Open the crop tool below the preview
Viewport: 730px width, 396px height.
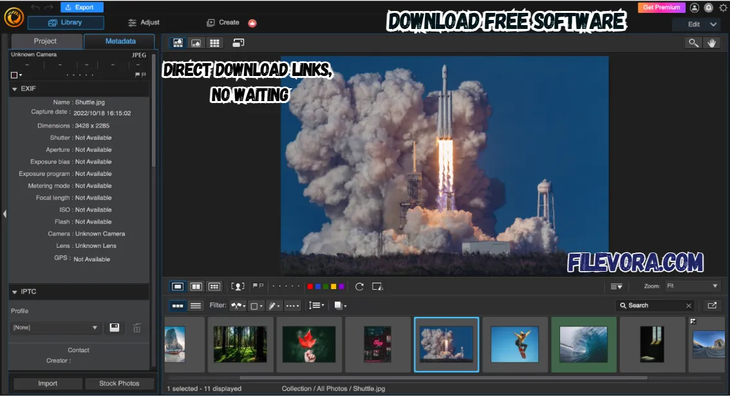point(378,287)
